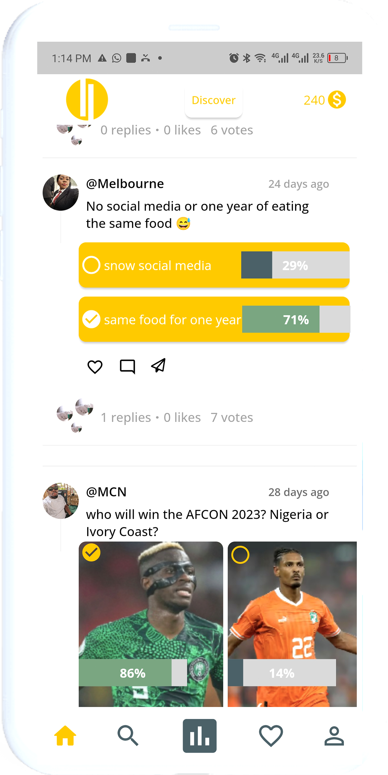Open comments on Melbourne's poll
This screenshot has width=388, height=775.
(x=128, y=366)
